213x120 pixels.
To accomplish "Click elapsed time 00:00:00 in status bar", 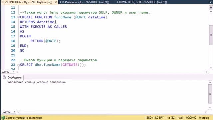I will (191, 118).
